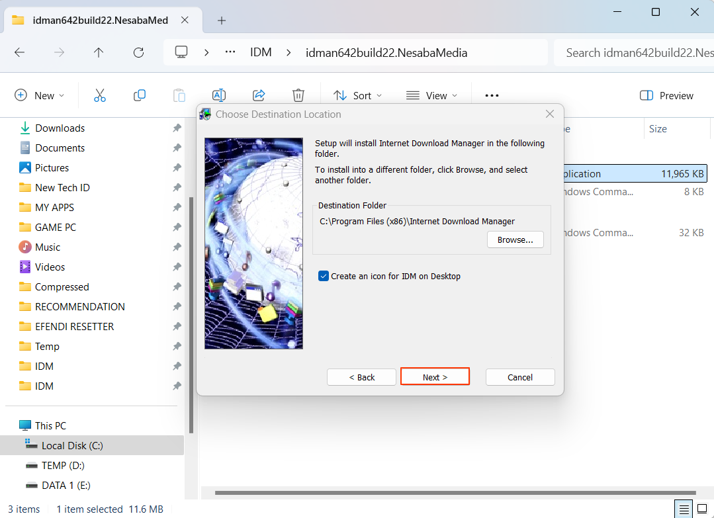Image resolution: width=714 pixels, height=518 pixels.
Task: Unpin Pictures from Quick access
Action: pyautogui.click(x=177, y=168)
